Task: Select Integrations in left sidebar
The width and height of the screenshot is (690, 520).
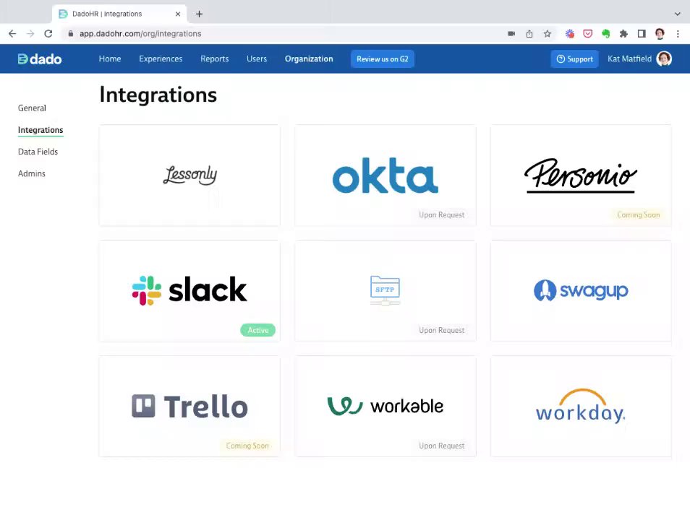Action: click(41, 130)
